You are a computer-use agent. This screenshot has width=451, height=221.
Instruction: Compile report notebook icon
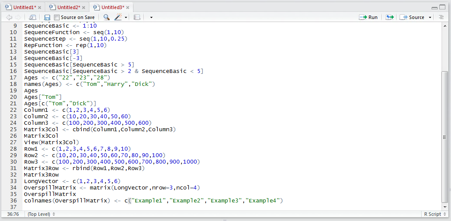[137, 17]
